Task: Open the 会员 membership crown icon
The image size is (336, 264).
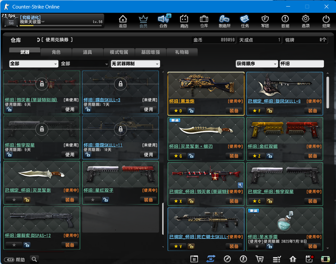Action: (143, 21)
